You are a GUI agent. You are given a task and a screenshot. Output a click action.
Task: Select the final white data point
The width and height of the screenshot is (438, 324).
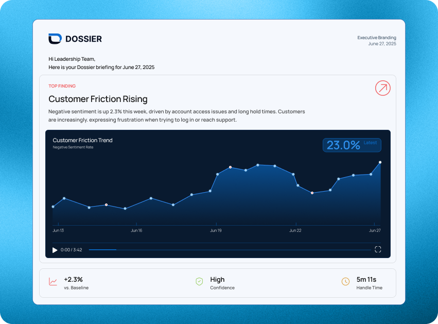[380, 162]
